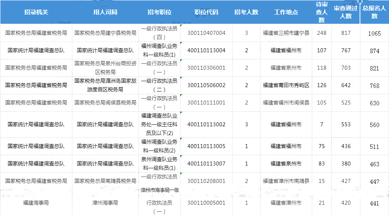Click the 工作地点 column header

286,12
